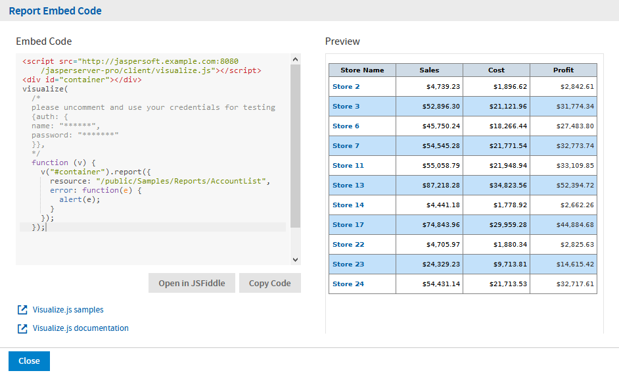
Task: Click the sales value $54,431.14
Action: [441, 284]
